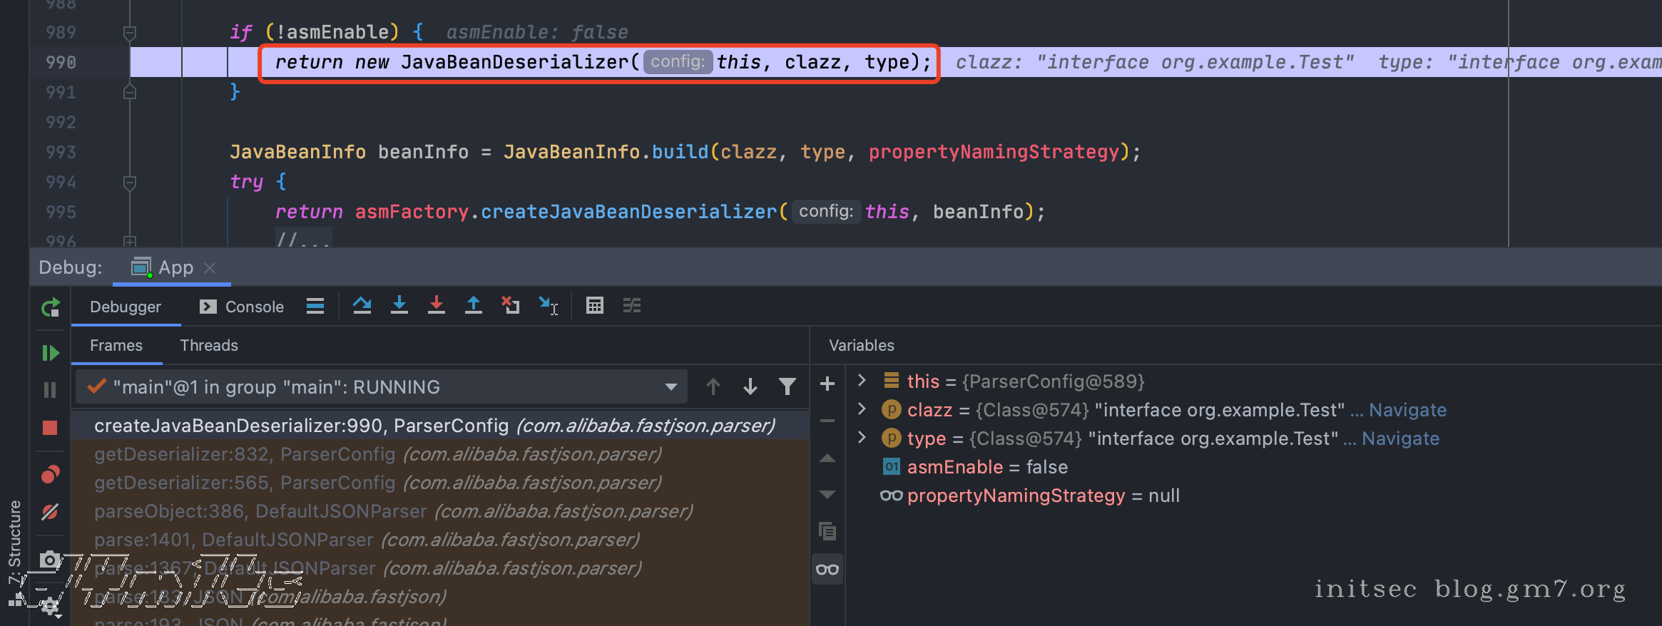Click Navigate link for clazz variable
The width and height of the screenshot is (1662, 626).
pyautogui.click(x=1407, y=410)
